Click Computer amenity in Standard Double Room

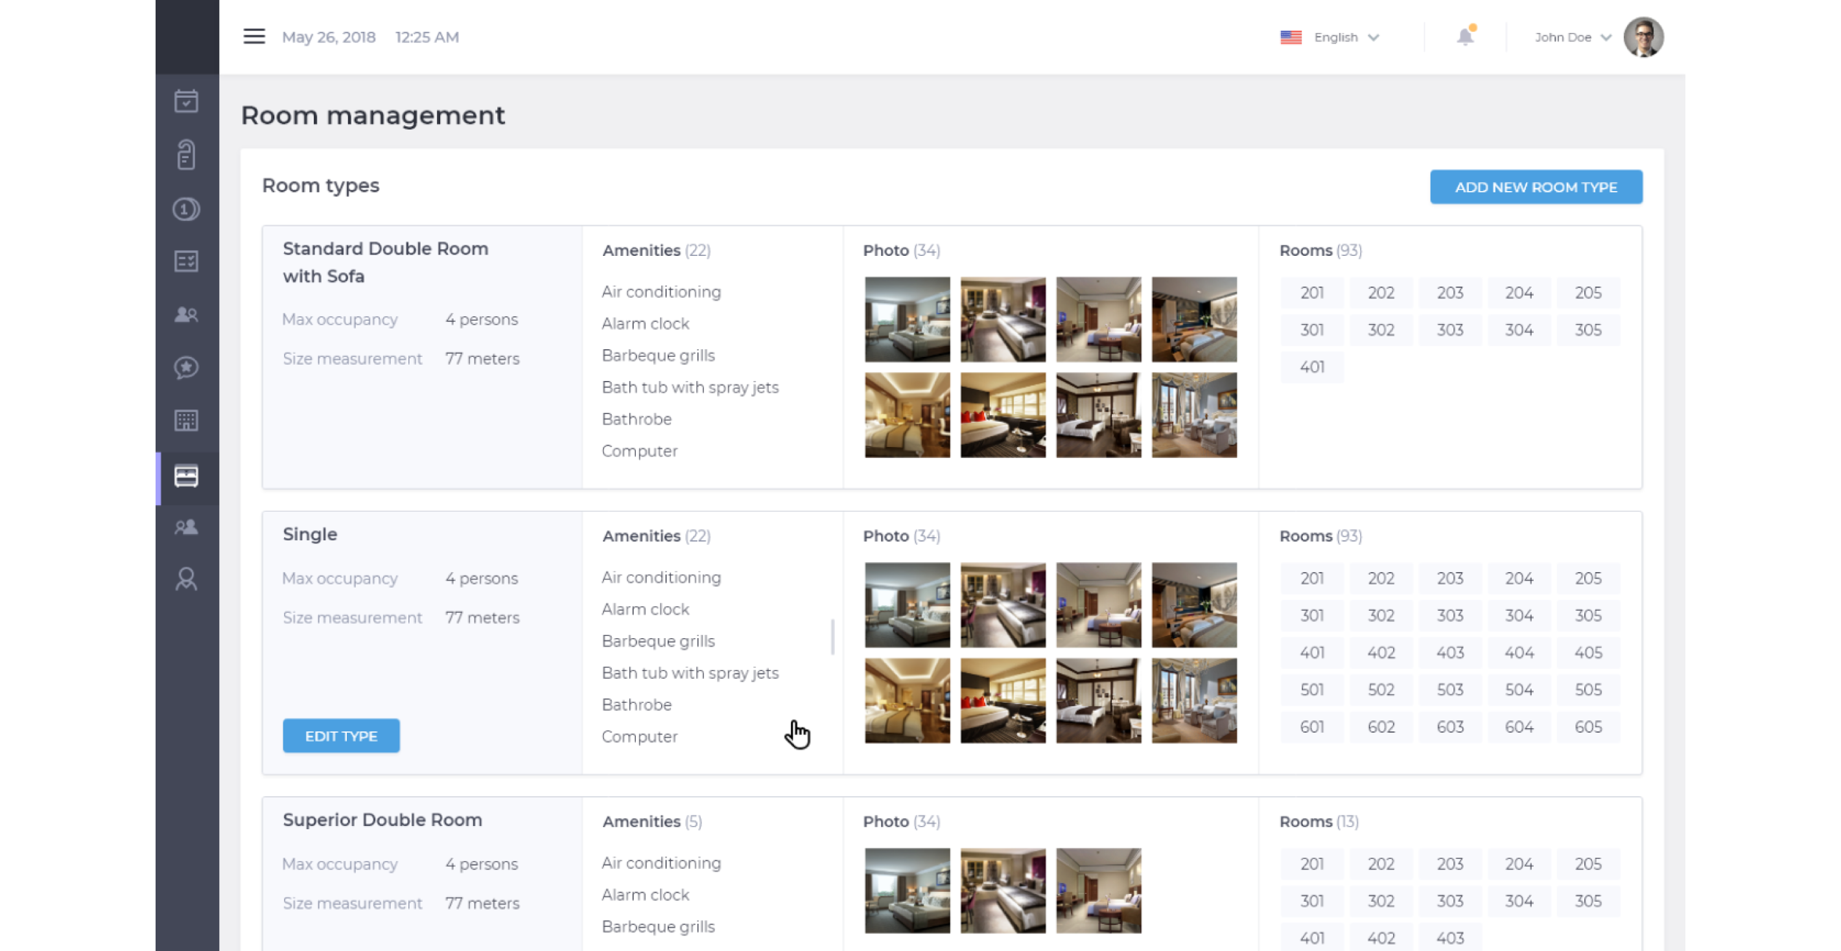639,452
